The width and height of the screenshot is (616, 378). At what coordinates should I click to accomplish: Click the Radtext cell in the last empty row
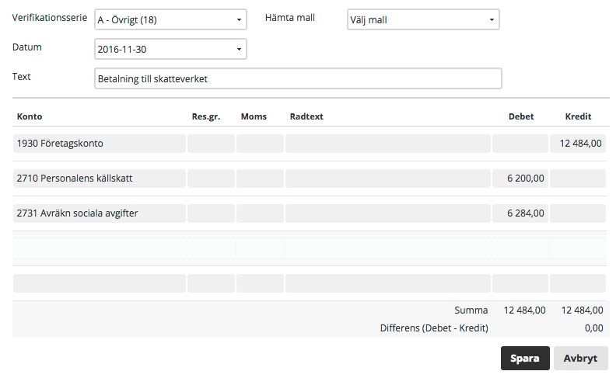coord(388,283)
